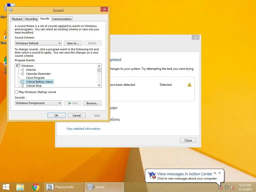This screenshot has height=192, width=256.
Task: Click Cancel in the Sound dialog
Action: (x=77, y=115)
